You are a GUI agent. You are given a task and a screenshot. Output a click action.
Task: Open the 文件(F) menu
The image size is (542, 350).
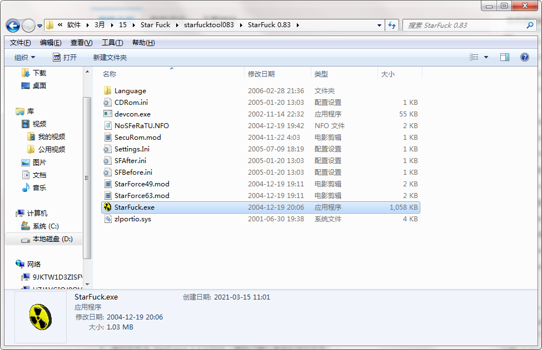point(20,43)
